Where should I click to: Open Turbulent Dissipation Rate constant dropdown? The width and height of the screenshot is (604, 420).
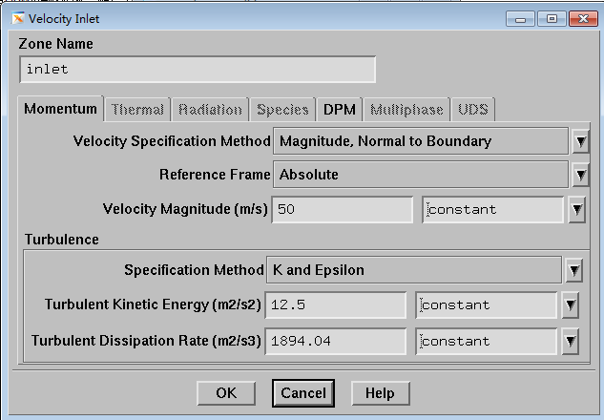pos(570,341)
